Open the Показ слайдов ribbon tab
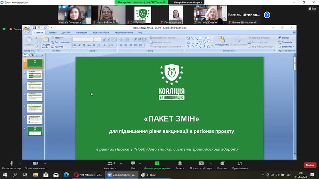This screenshot has height=179, width=319. 101,32
